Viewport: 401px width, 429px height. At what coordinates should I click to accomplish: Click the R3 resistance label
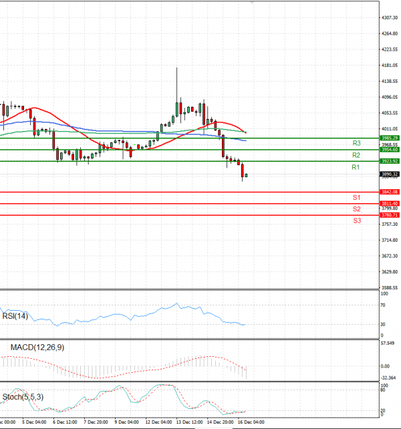tap(356, 143)
